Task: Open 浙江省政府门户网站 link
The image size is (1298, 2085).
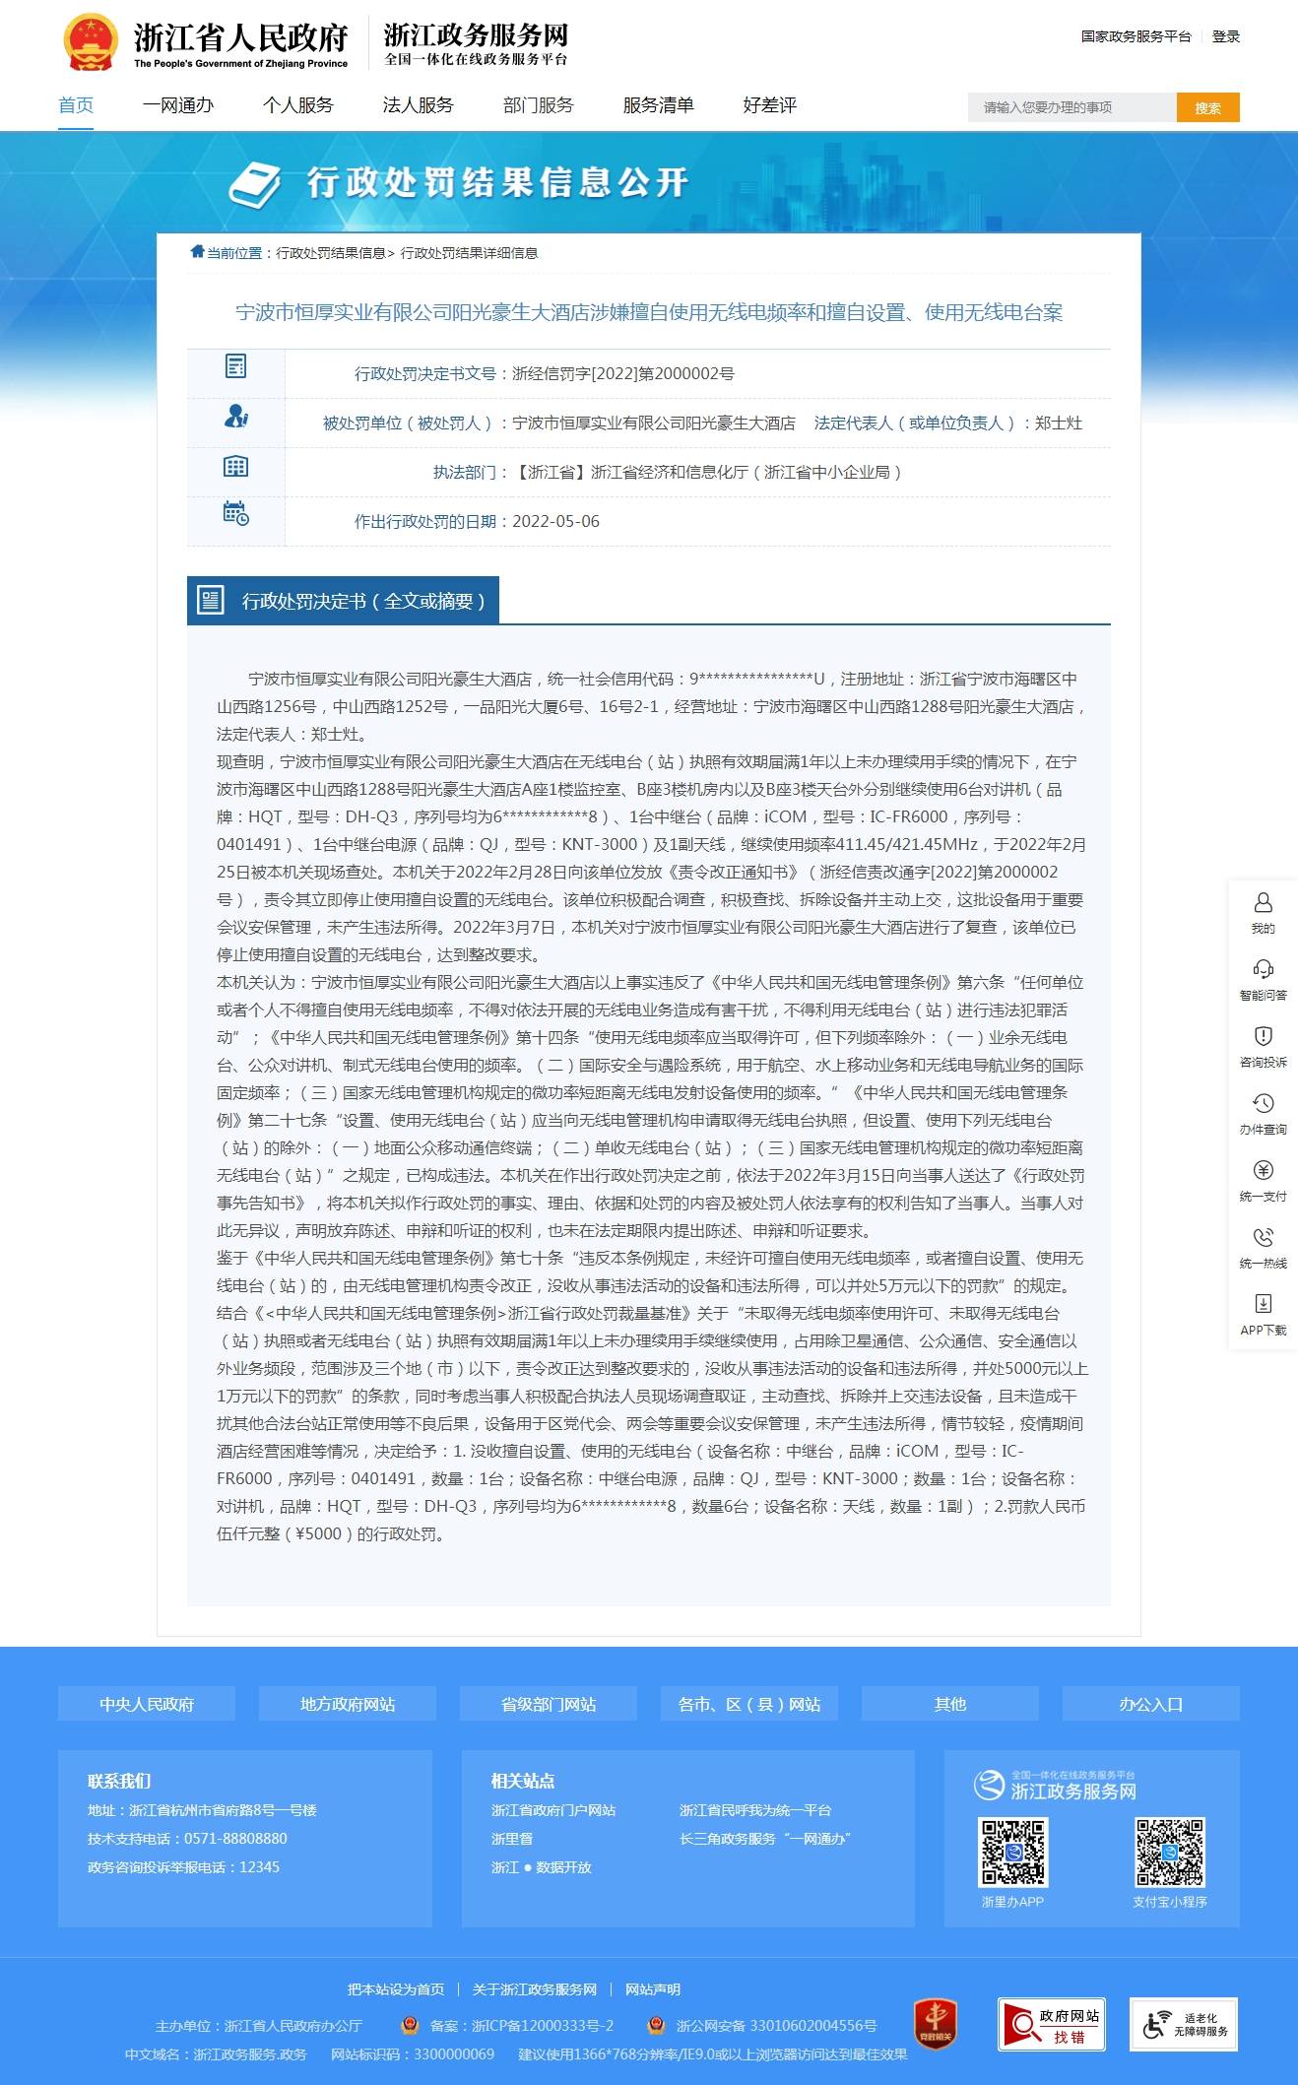Action: 553,1810
